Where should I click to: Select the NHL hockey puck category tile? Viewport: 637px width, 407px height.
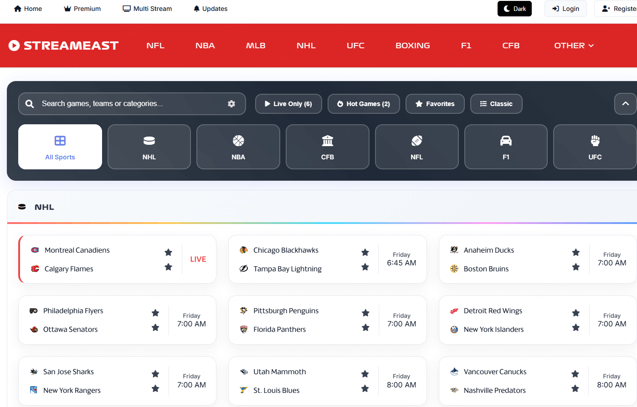tap(149, 147)
